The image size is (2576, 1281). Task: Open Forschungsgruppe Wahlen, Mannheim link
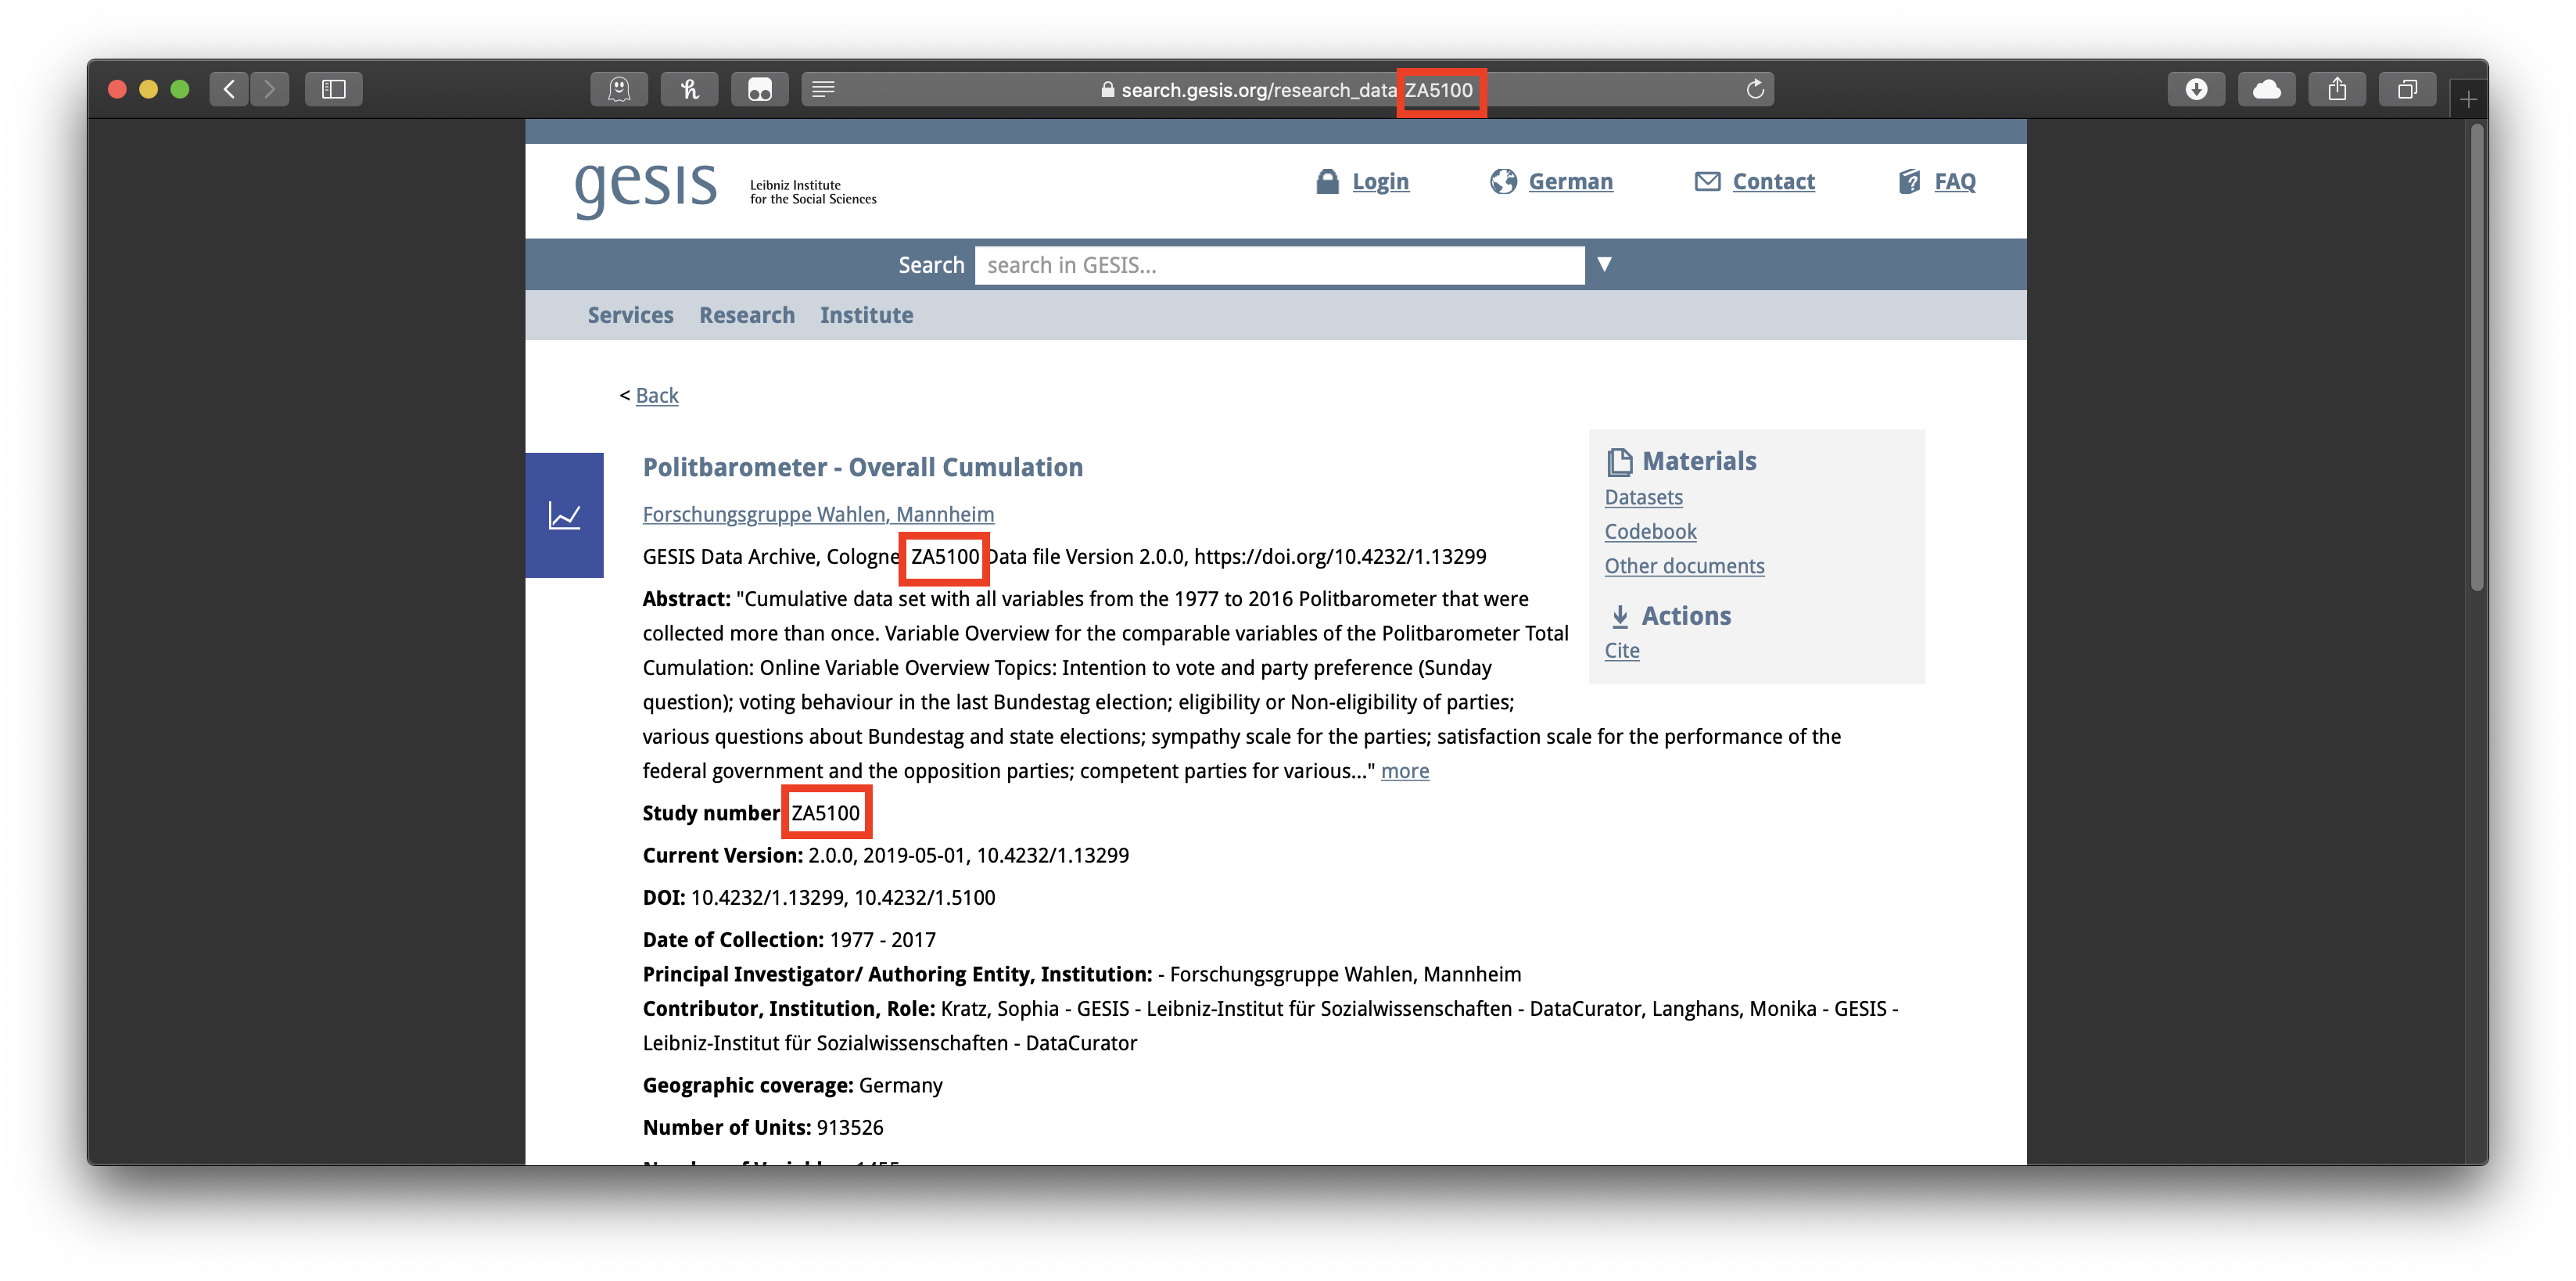(818, 514)
